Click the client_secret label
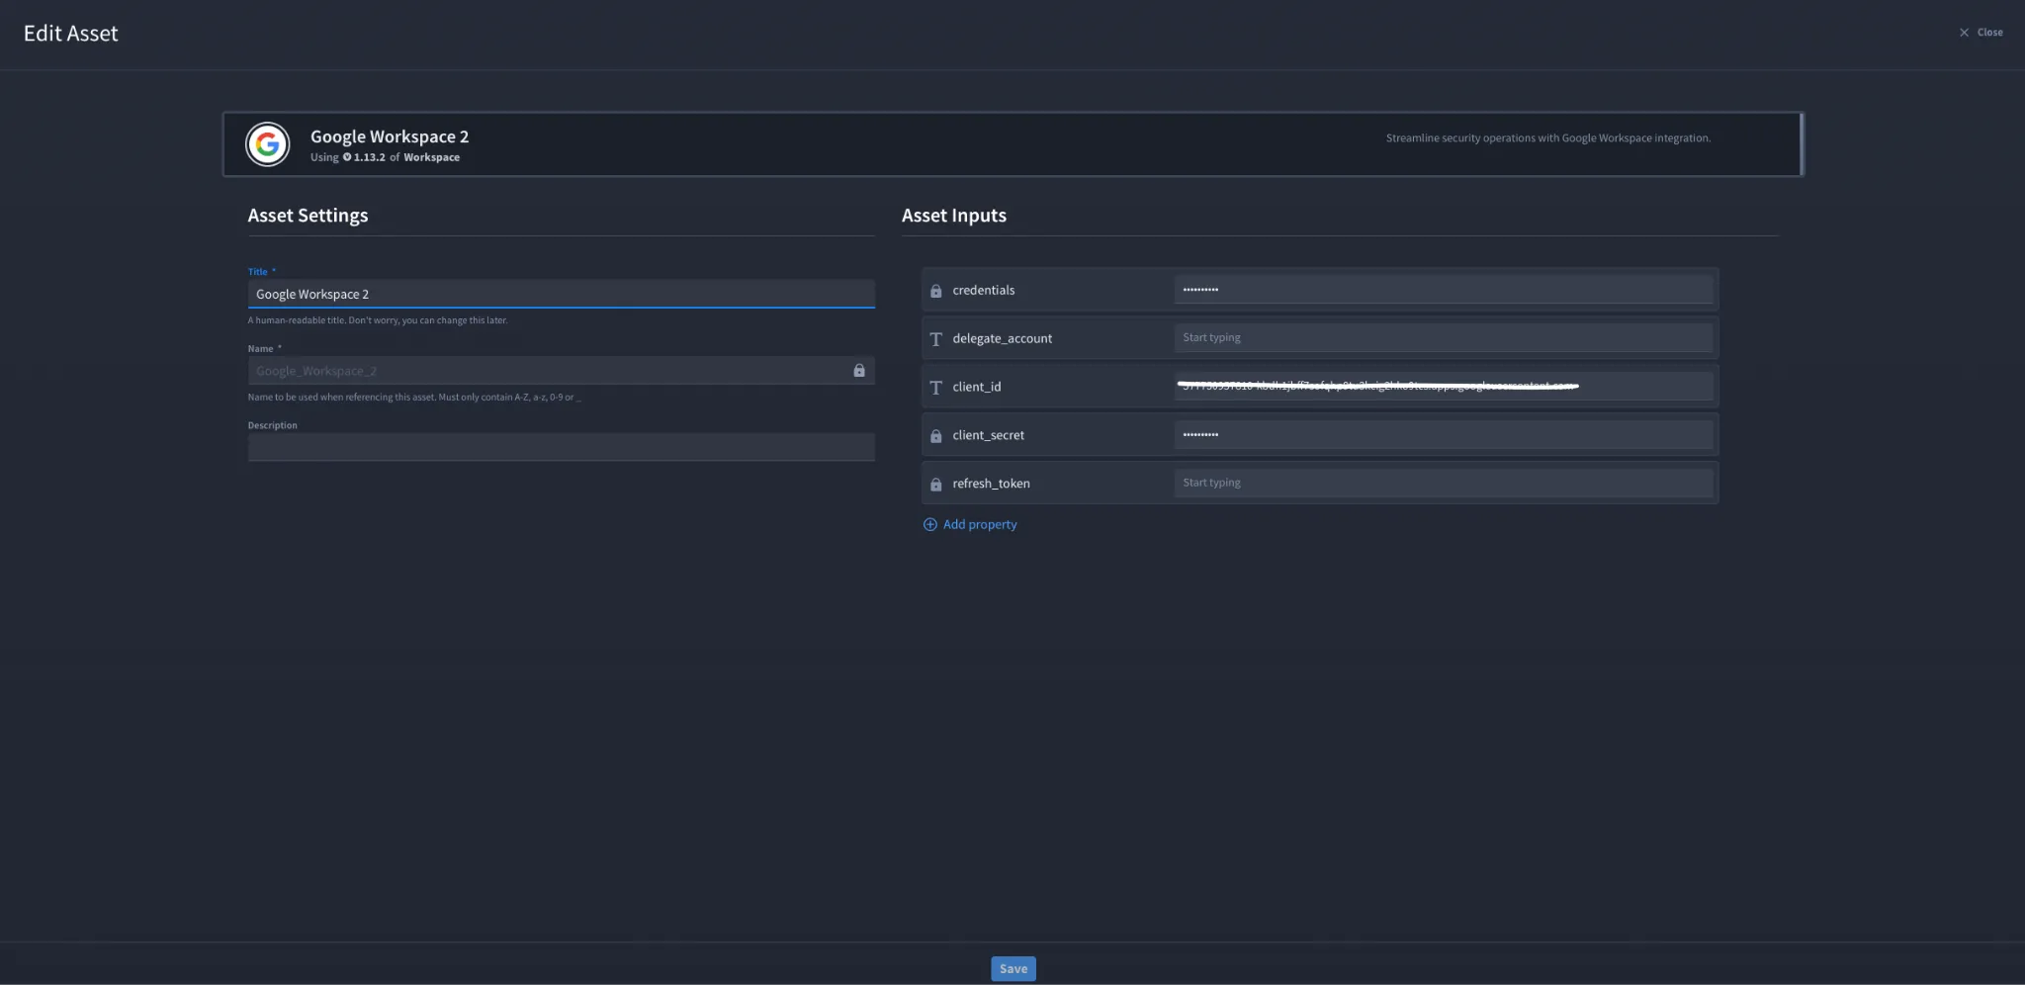Viewport: 2025px width, 985px height. coord(989,435)
